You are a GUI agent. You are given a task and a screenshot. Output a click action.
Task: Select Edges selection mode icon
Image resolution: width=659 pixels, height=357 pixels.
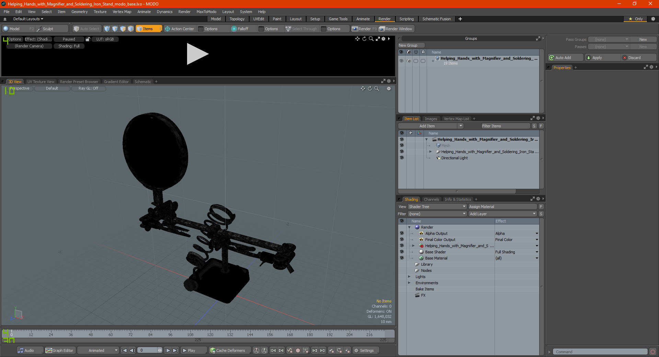click(x=115, y=29)
